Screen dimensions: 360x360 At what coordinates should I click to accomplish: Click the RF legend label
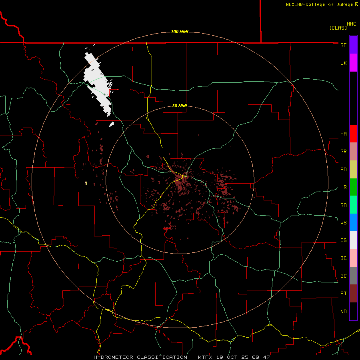tap(343, 45)
